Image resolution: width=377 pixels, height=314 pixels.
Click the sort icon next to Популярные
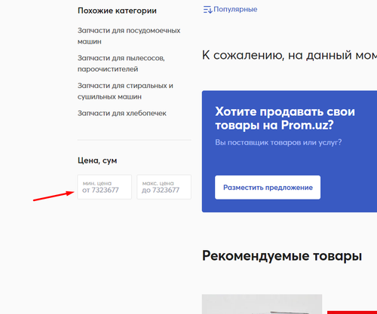(x=207, y=10)
